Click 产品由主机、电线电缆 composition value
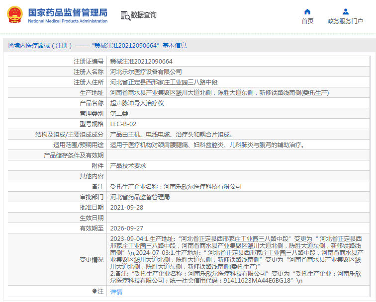 click(x=171, y=134)
